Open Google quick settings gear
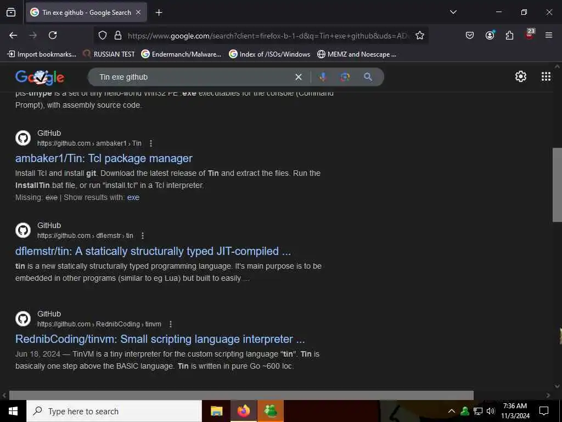 (520, 76)
